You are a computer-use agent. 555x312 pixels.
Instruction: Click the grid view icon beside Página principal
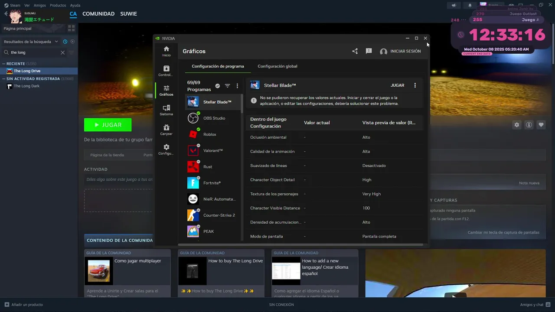[71, 28]
